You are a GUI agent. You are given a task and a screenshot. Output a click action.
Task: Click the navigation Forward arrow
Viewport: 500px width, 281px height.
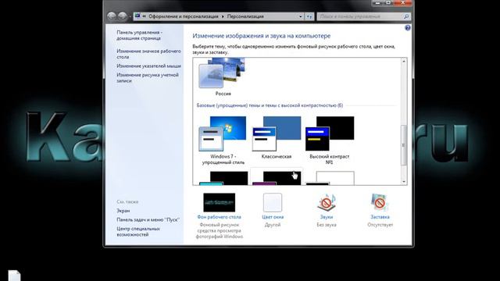coord(123,16)
